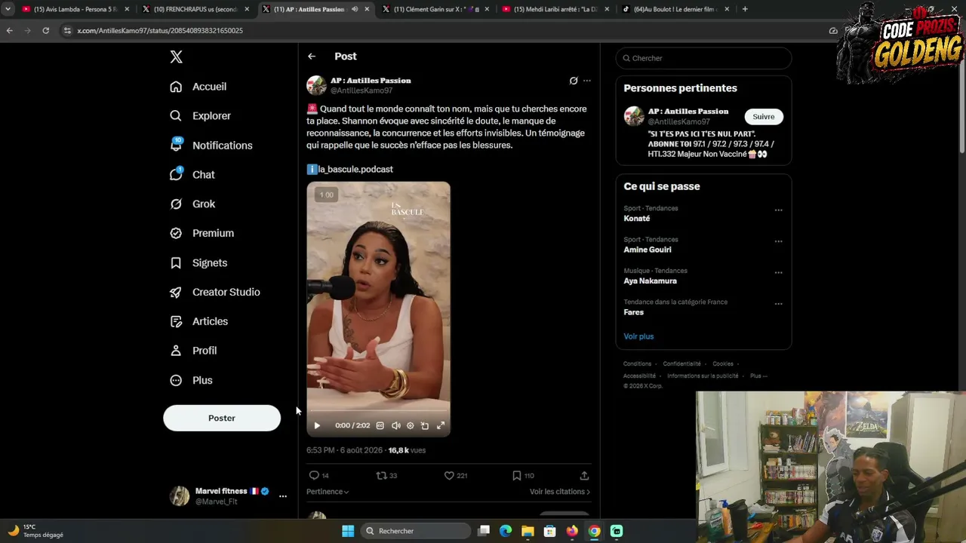Click the Chercher search field
Image resolution: width=966 pixels, height=543 pixels.
703,58
